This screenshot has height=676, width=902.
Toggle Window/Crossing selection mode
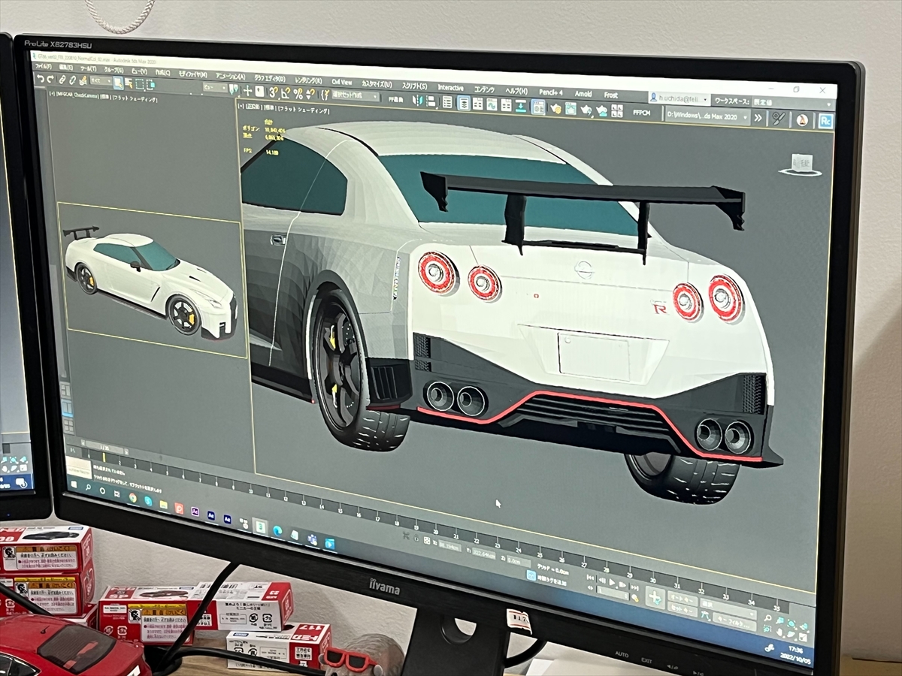coord(151,83)
